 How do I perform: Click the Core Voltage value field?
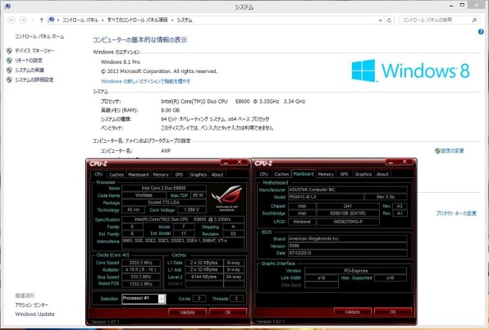(191, 210)
